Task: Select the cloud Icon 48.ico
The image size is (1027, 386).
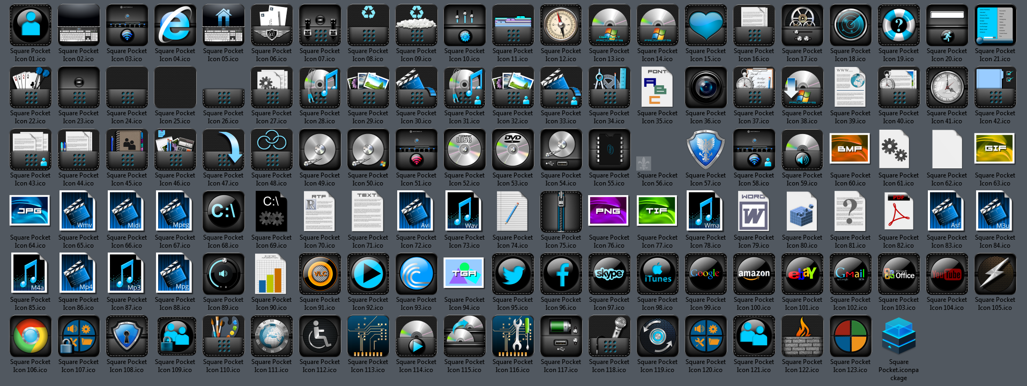Action: tap(272, 150)
